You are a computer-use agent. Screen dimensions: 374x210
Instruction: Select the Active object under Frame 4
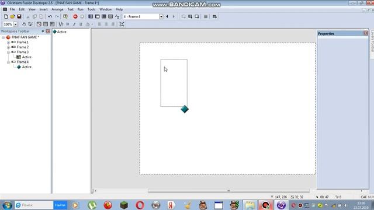tap(27, 67)
